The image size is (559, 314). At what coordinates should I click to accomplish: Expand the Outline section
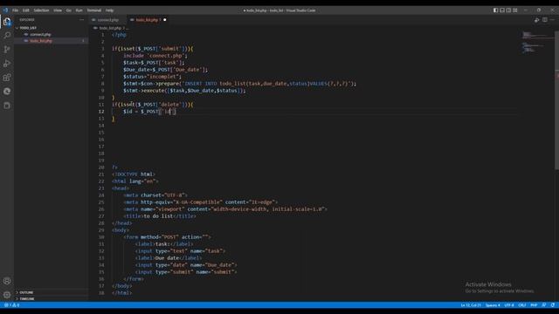click(26, 292)
